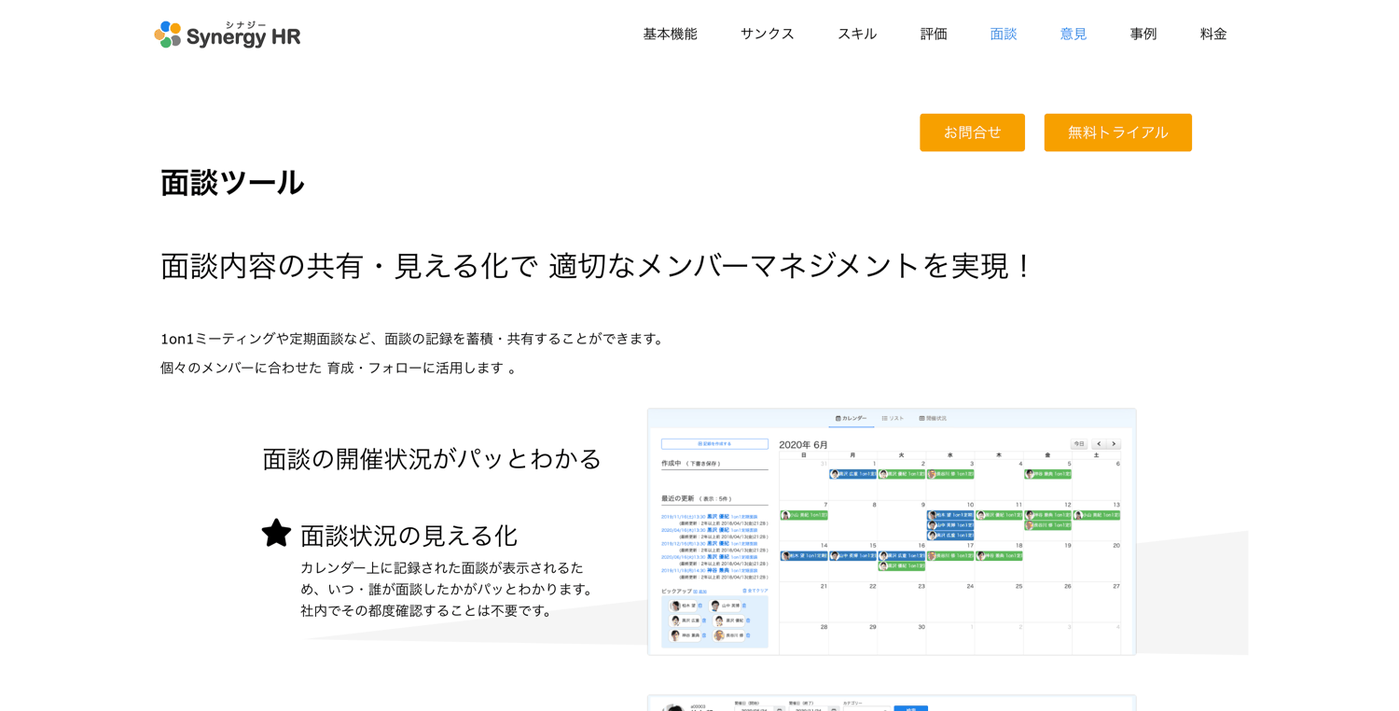Open the 面談 navigation link

1004,34
